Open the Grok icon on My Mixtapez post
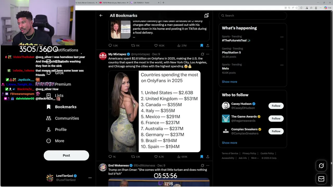 pos(202,54)
